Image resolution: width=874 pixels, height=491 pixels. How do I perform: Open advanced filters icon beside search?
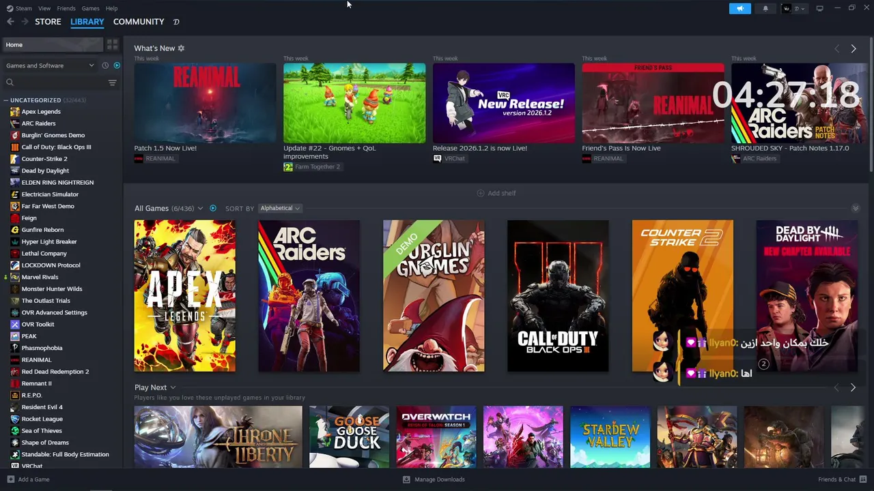pos(113,83)
